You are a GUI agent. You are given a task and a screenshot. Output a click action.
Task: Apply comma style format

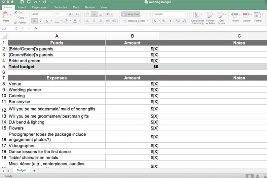170,21
